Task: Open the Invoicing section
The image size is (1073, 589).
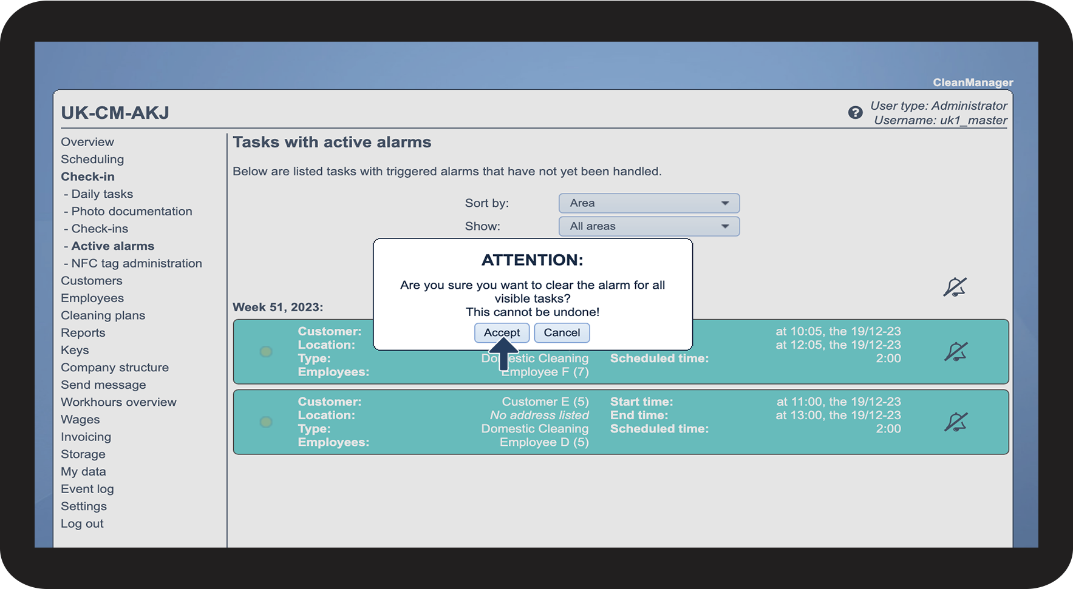Action: tap(86, 437)
